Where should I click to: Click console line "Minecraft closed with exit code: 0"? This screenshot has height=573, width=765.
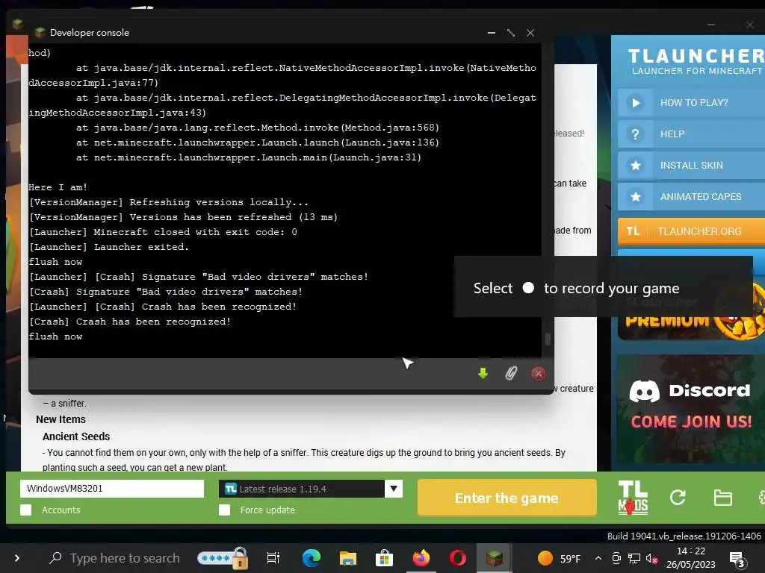[x=195, y=232]
